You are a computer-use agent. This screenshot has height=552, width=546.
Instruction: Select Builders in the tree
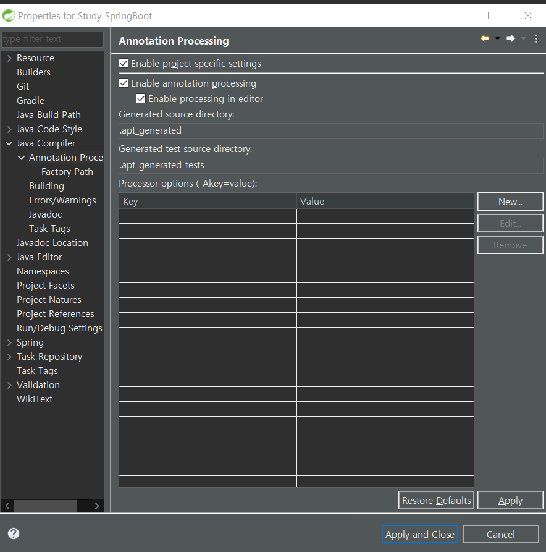coord(33,72)
